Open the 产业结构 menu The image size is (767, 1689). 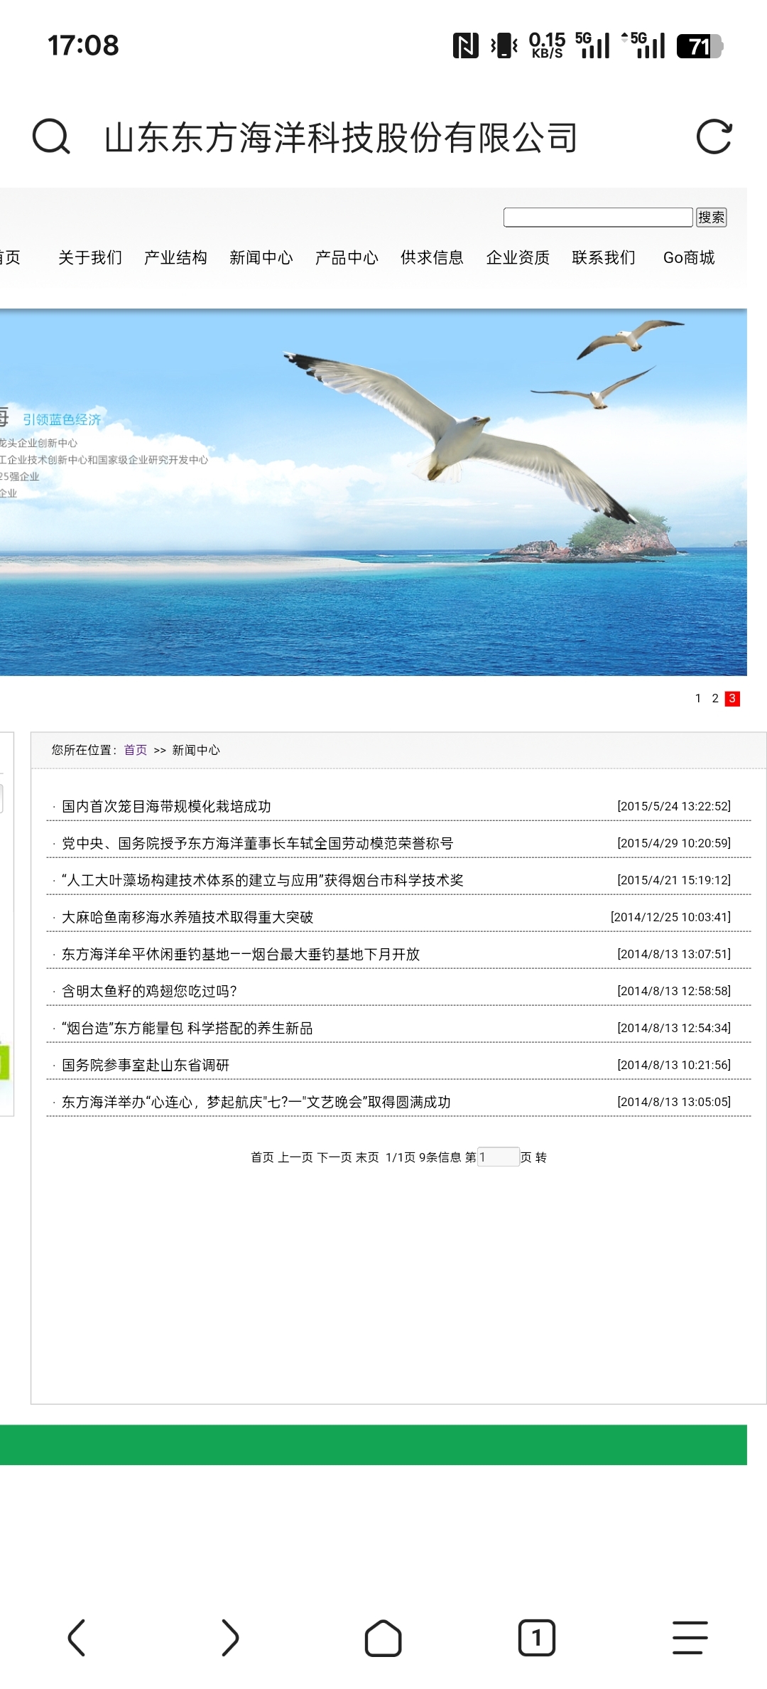(175, 257)
